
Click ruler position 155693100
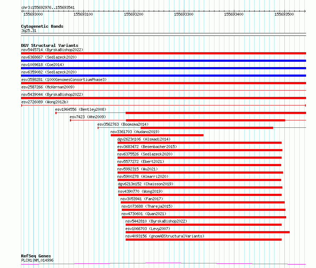point(83,14)
